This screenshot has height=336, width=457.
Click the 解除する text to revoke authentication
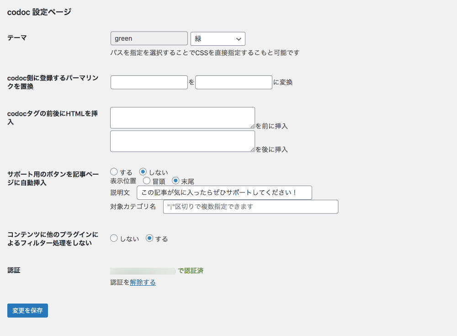[x=142, y=282]
